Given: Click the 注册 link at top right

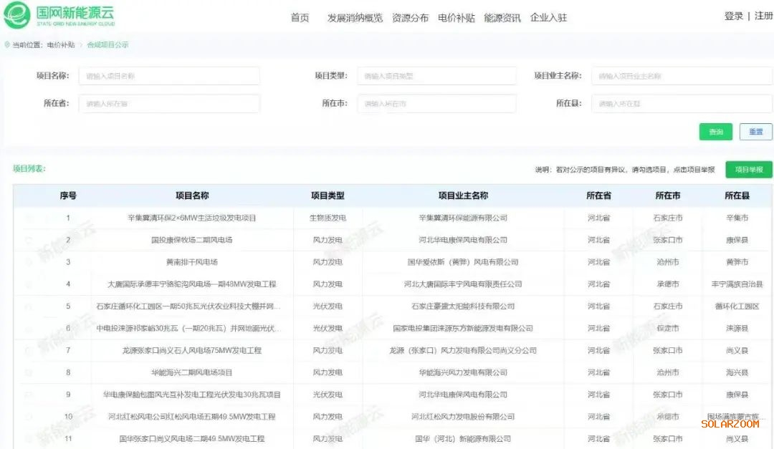Looking at the screenshot, I should (763, 16).
